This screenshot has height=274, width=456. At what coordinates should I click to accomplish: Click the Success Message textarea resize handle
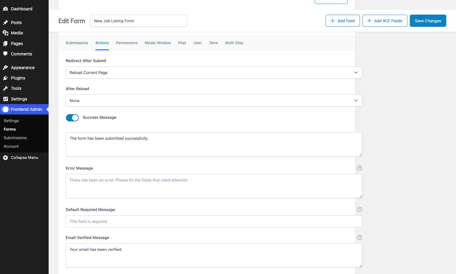click(x=361, y=155)
